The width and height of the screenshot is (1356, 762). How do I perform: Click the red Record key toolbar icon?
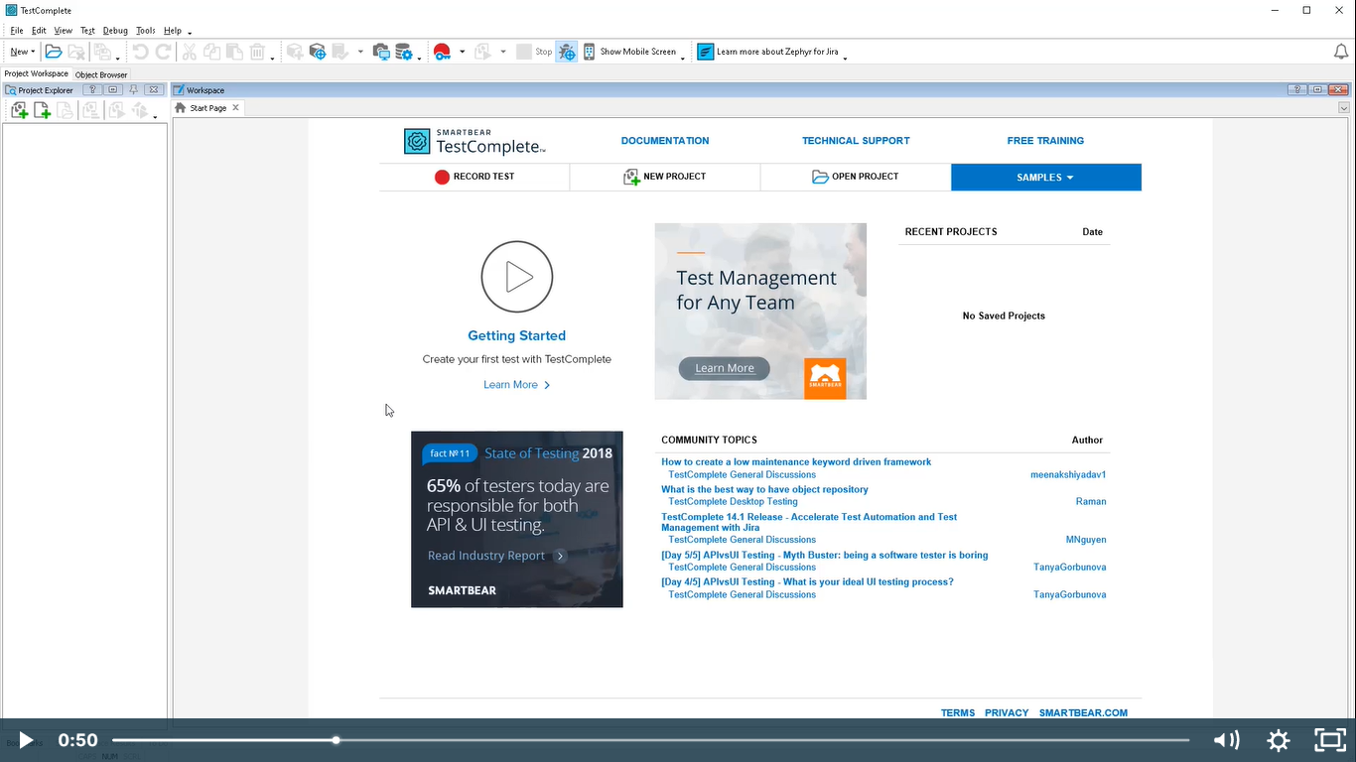click(x=442, y=52)
